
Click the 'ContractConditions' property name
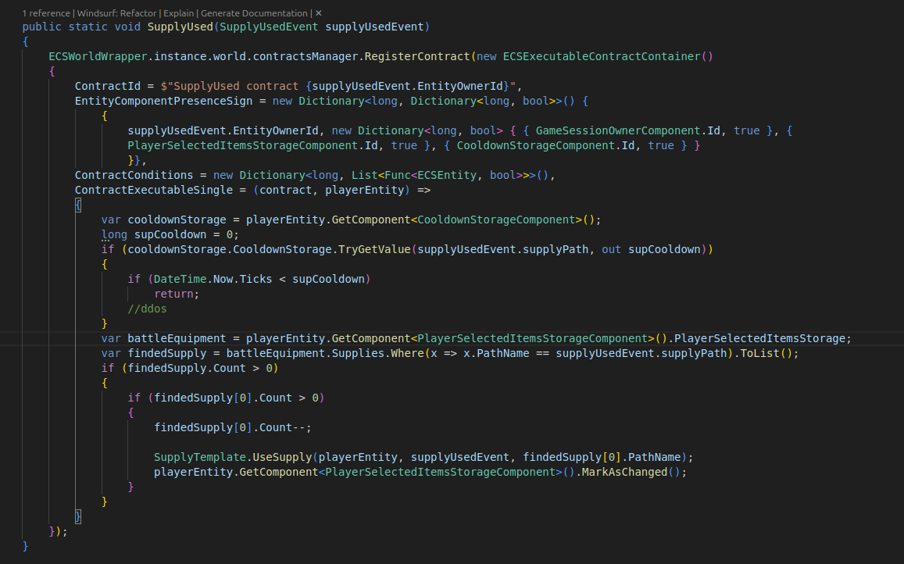coord(134,175)
